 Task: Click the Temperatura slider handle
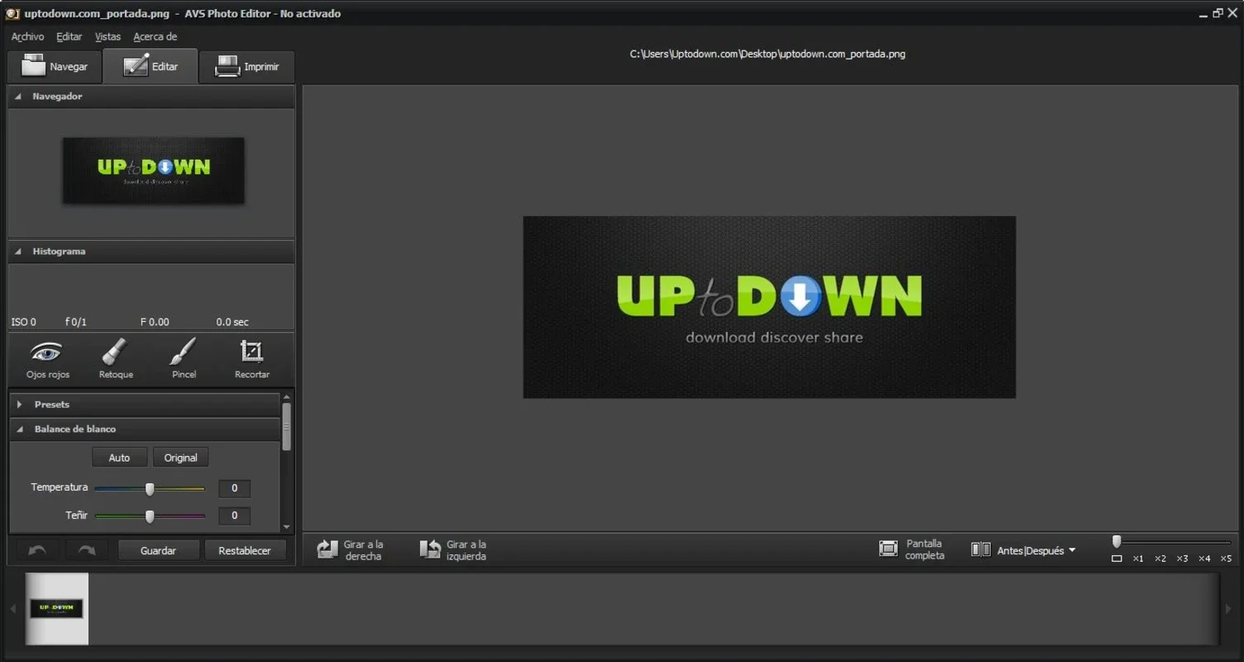pyautogui.click(x=150, y=489)
